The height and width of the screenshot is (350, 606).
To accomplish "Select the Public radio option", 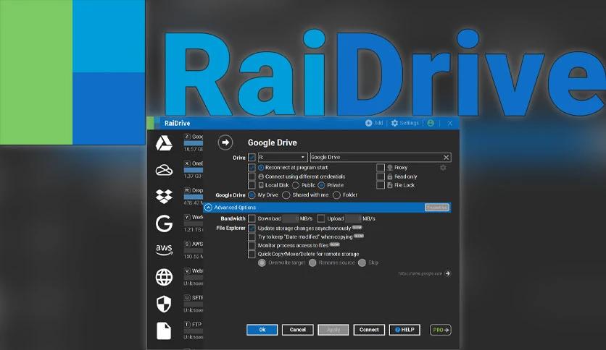I will tap(296, 185).
